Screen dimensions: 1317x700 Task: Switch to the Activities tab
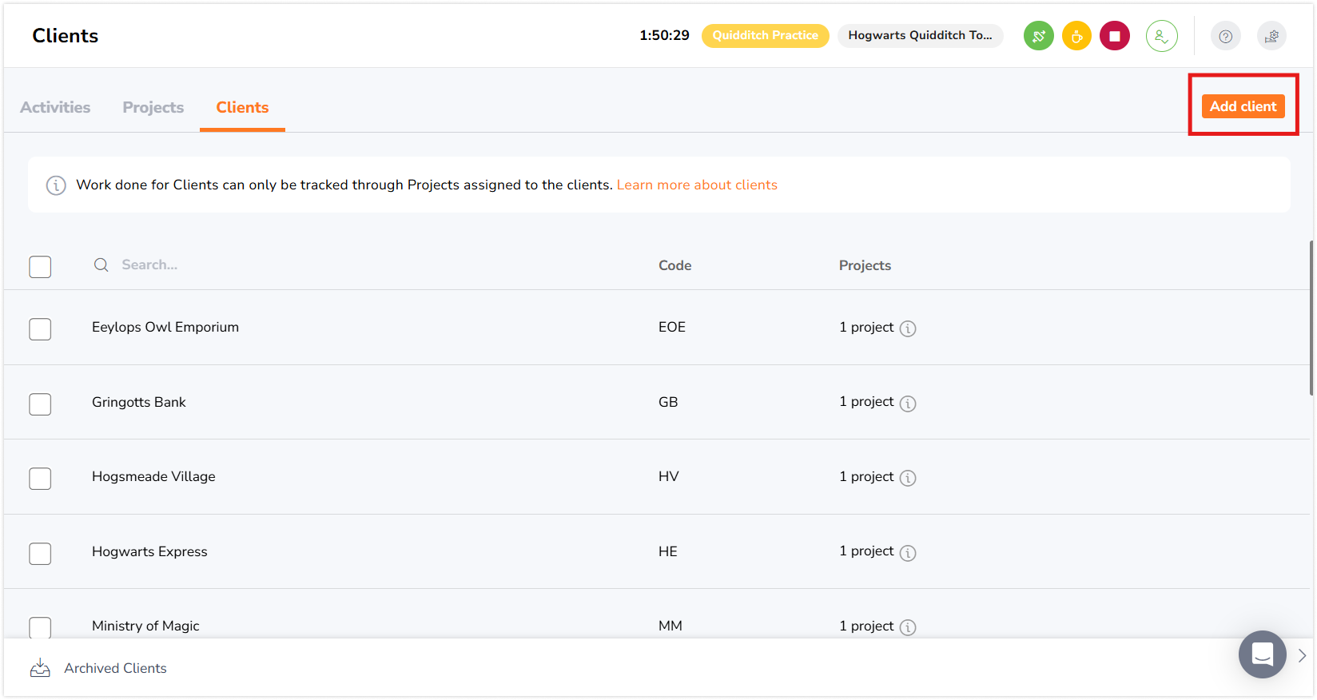[x=55, y=107]
